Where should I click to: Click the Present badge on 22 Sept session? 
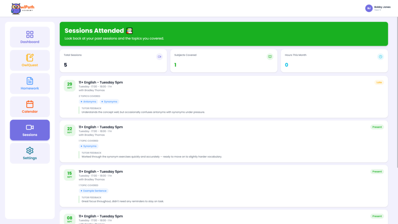377,127
